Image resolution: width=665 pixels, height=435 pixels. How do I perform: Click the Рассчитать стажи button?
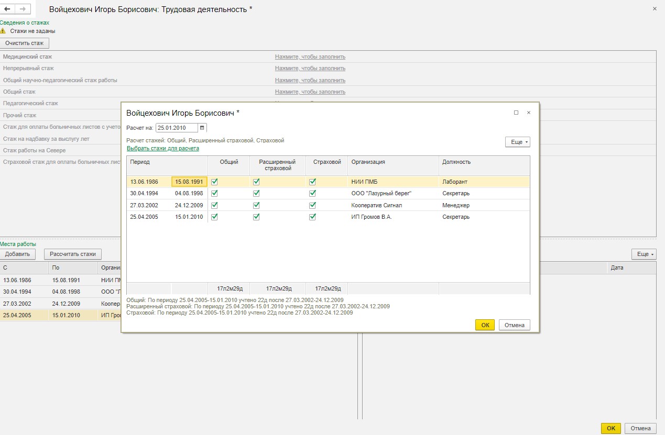[73, 254]
